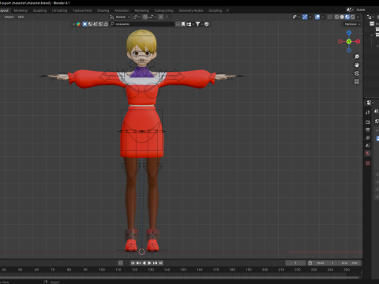Screen dimensions: 379x284
Task: Click the negative X axis circle on gizmo
Action: (340, 42)
